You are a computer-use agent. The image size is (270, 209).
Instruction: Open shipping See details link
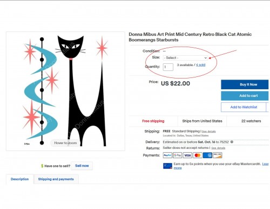tap(209, 132)
